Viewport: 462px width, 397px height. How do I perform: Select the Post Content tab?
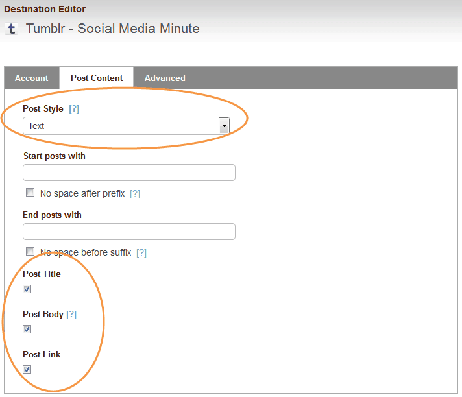pyautogui.click(x=97, y=78)
